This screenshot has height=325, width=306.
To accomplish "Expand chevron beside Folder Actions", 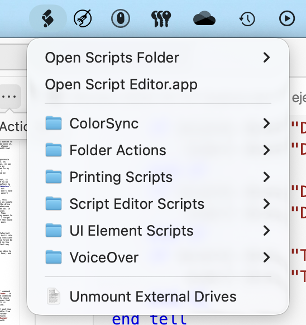I will (266, 150).
